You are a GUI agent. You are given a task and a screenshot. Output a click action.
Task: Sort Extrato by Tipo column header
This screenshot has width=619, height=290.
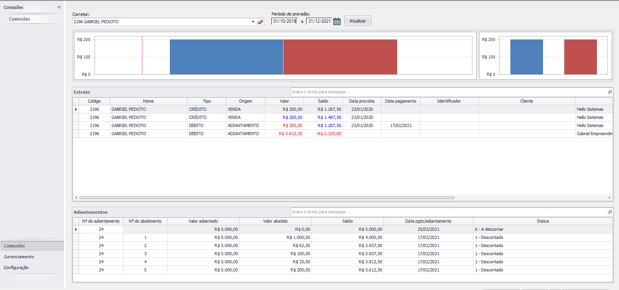207,101
